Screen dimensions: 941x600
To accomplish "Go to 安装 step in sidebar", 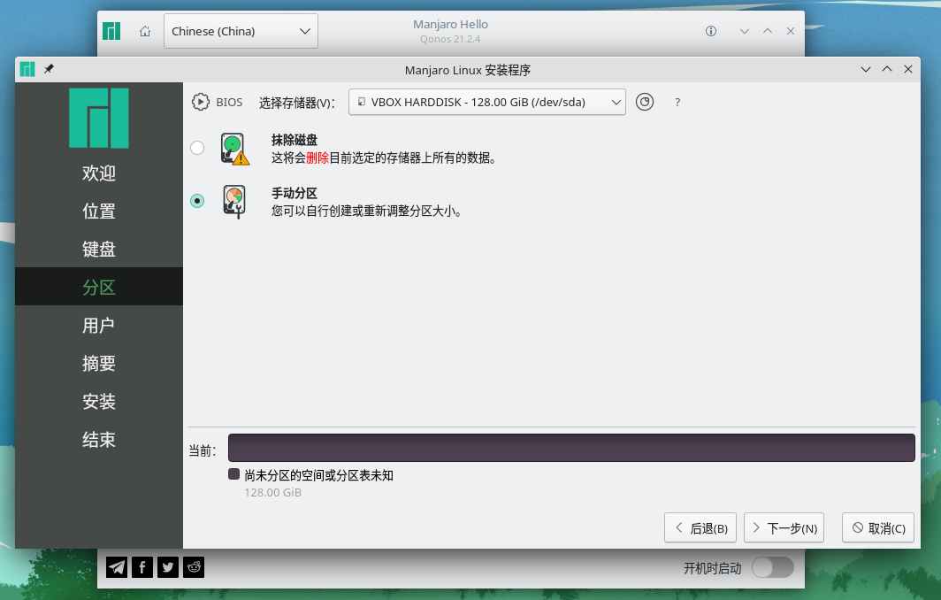I will point(99,401).
